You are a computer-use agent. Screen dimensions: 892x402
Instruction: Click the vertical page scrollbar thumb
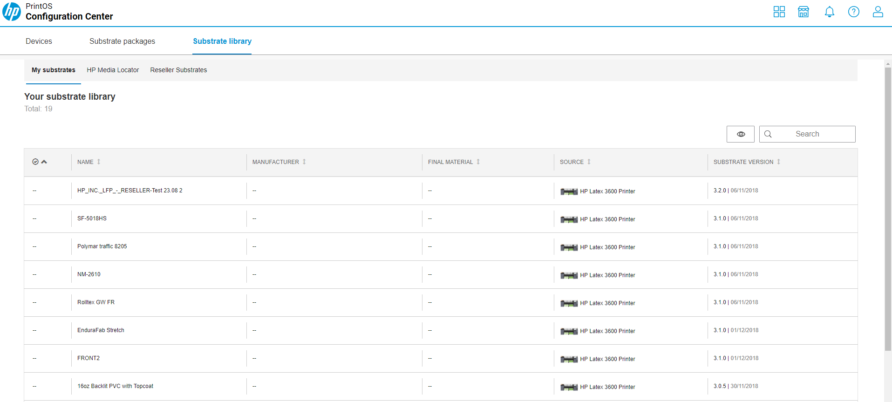click(888, 209)
